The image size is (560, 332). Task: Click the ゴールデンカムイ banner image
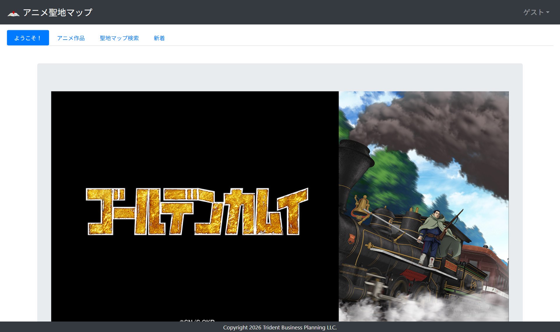click(280, 206)
